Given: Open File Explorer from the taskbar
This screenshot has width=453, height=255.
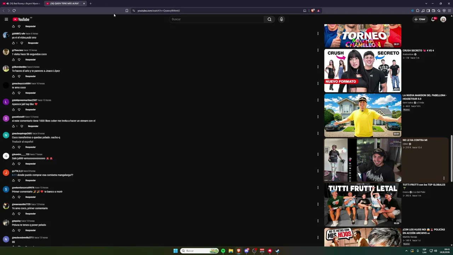Looking at the screenshot, I should (231, 251).
